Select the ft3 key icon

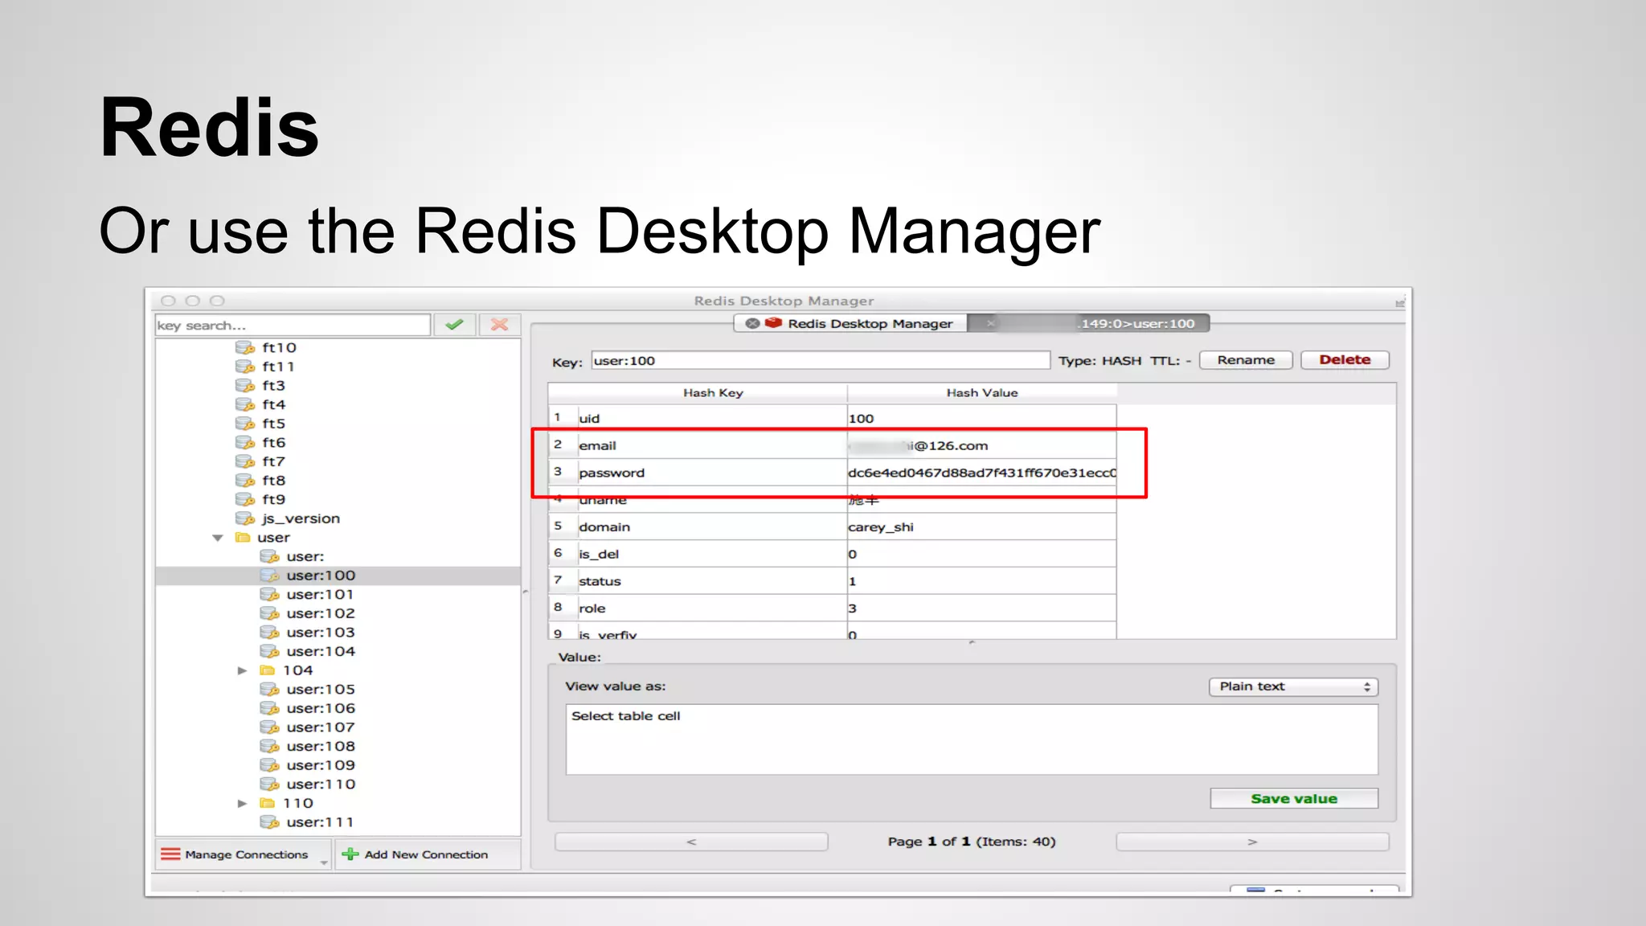244,386
